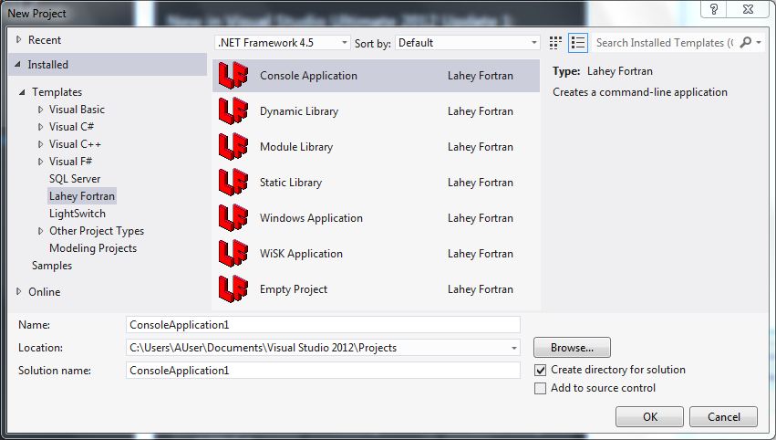This screenshot has width=776, height=440.
Task: Close the New Project dialog
Action: (749, 9)
